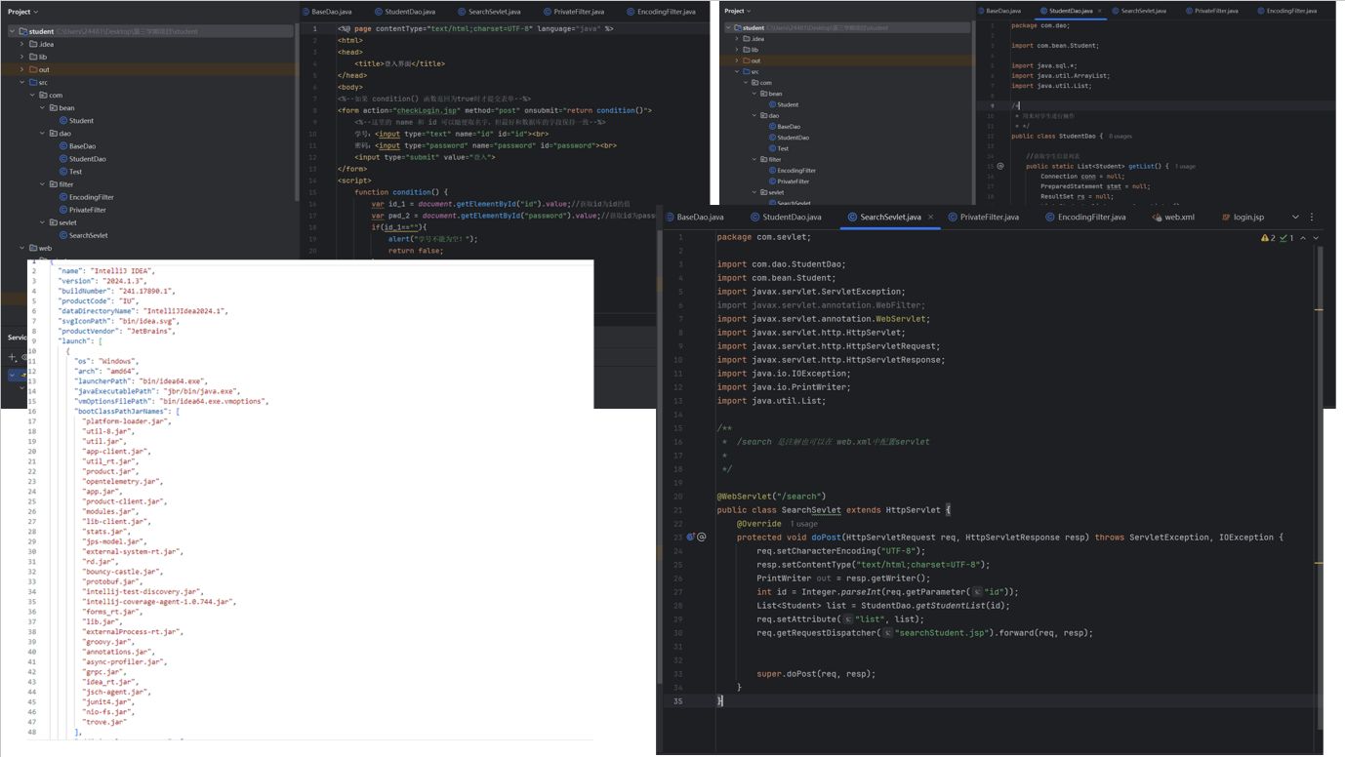1345x757 pixels.
Task: Click the override gutter icon beside doPost
Action: (691, 538)
